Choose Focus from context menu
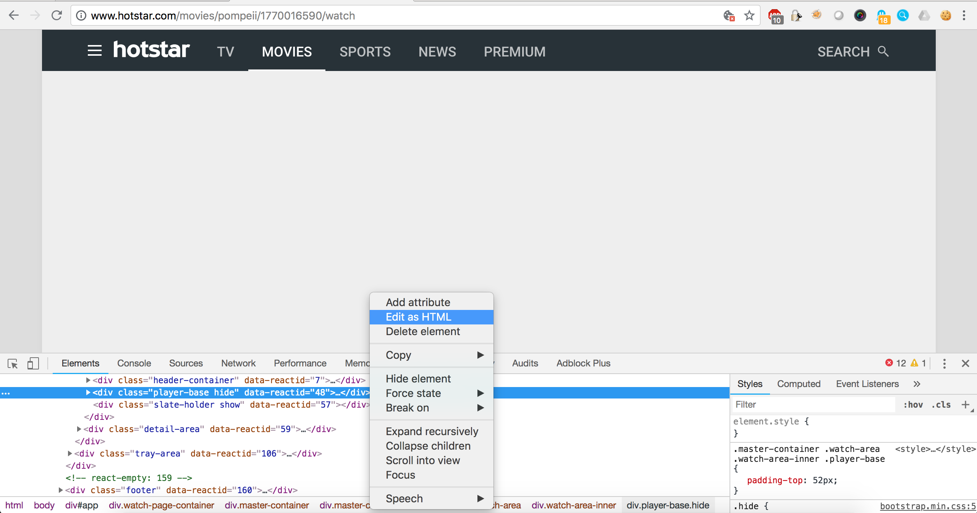 [432, 475]
